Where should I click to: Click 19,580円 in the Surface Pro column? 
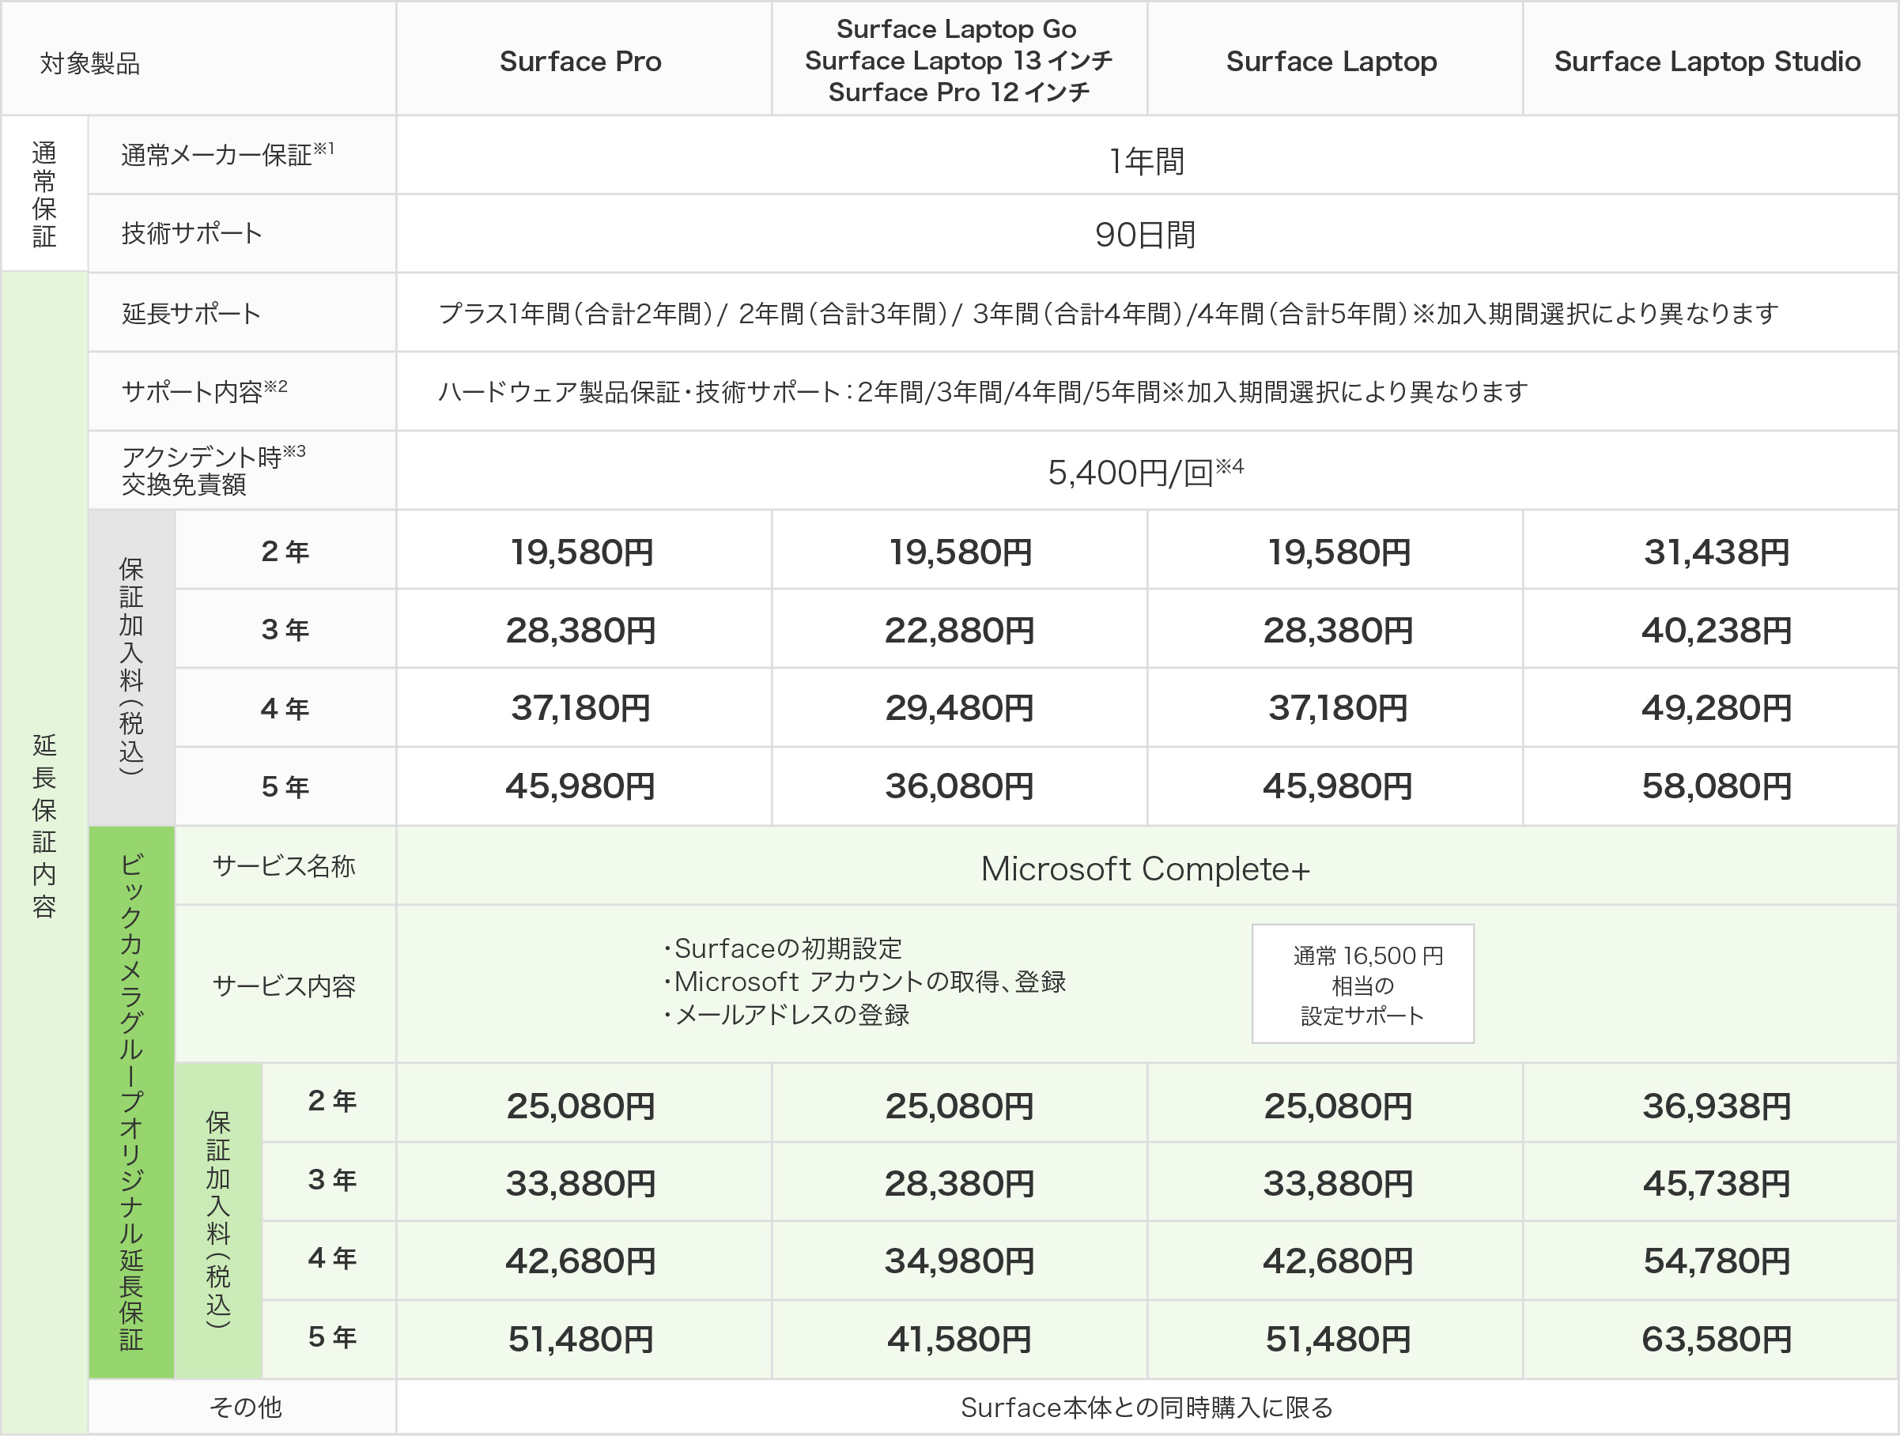[x=583, y=552]
